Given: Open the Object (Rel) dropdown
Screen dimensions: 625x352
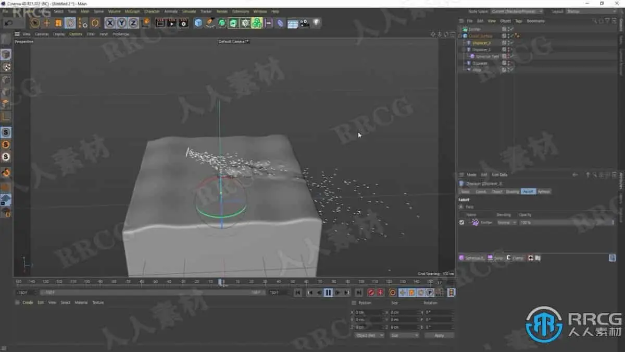Looking at the screenshot, I should click(369, 335).
